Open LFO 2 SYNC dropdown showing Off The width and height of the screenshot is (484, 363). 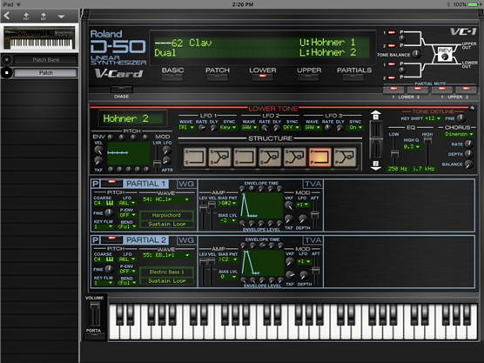click(292, 127)
